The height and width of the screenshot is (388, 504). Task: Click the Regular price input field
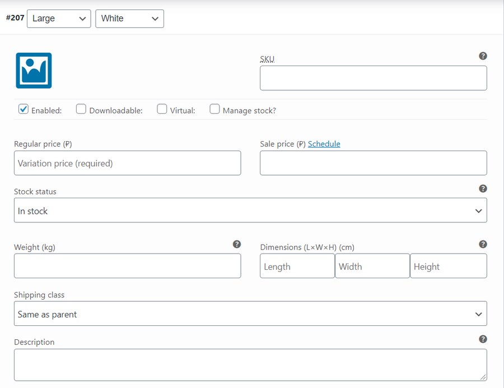[x=128, y=163]
